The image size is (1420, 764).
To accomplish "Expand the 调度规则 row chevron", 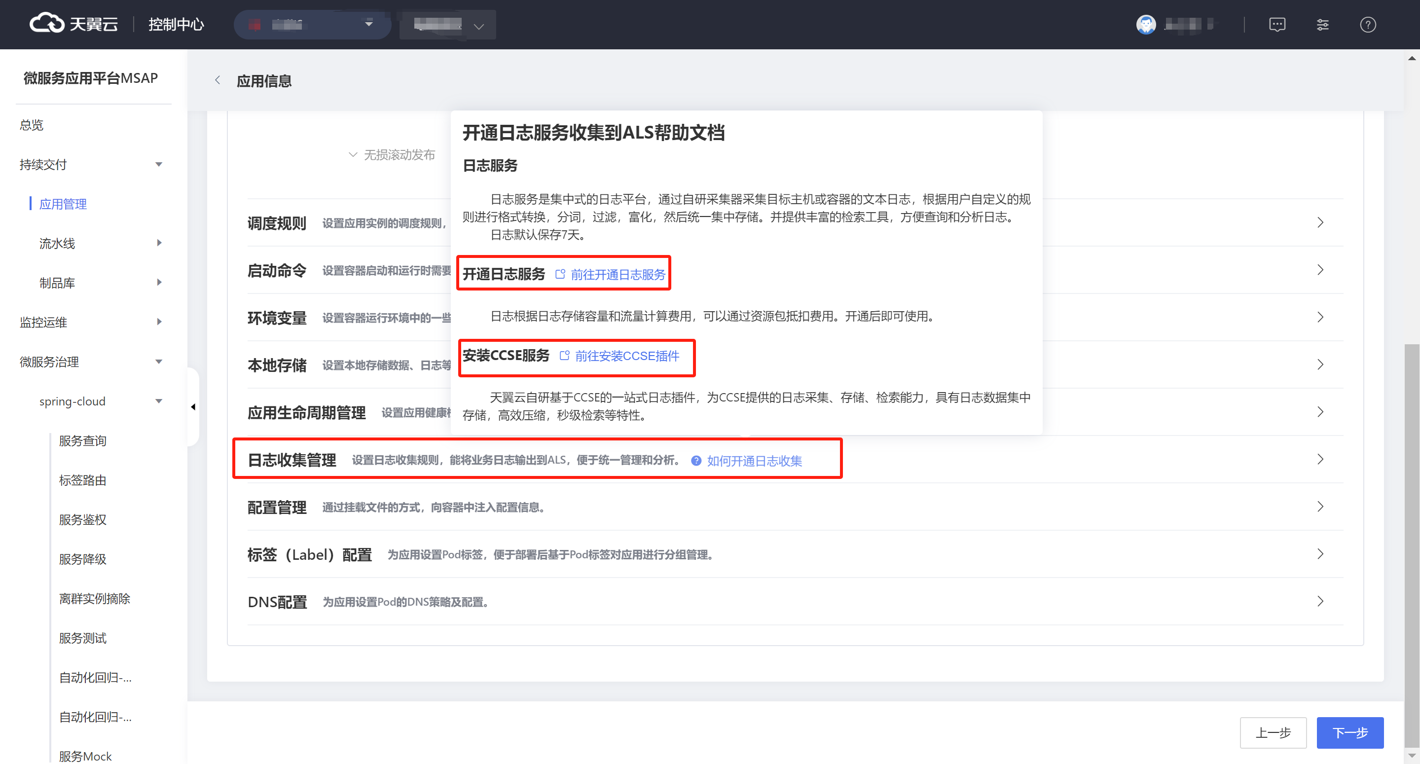I will (x=1320, y=222).
